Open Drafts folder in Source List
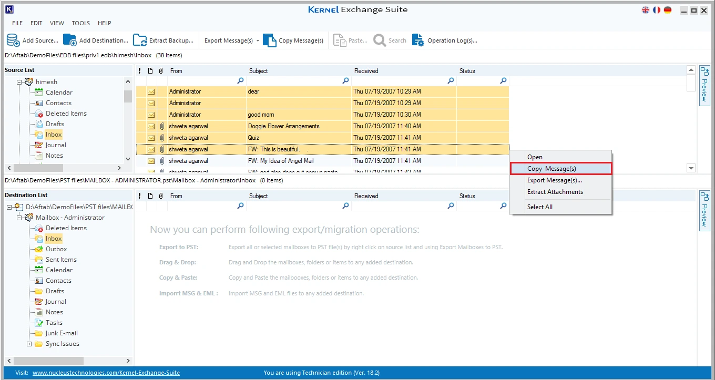 55,124
